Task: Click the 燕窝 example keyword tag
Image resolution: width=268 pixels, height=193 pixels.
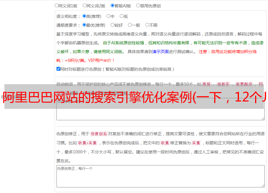Action: click(x=207, y=84)
